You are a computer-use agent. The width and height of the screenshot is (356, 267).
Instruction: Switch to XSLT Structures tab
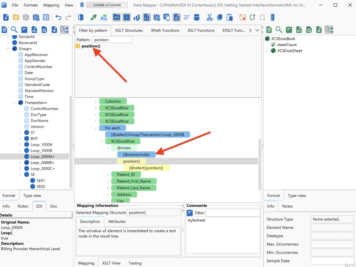click(129, 30)
